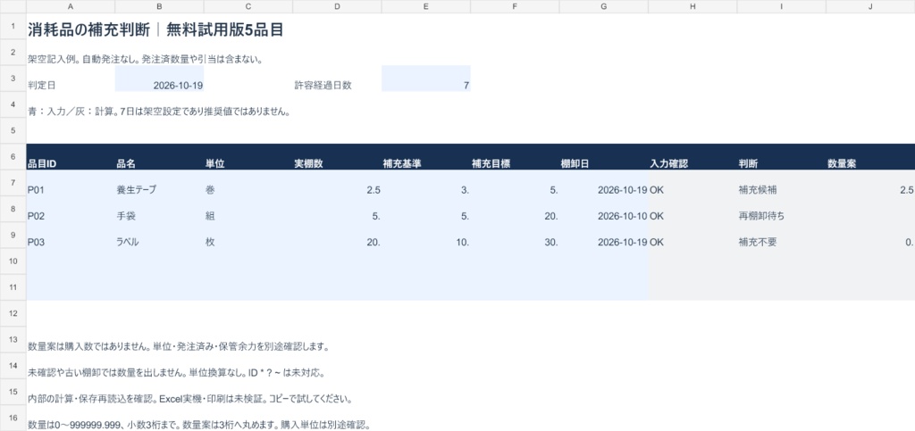Click 補充目標 value 20. for P02

tap(515, 209)
